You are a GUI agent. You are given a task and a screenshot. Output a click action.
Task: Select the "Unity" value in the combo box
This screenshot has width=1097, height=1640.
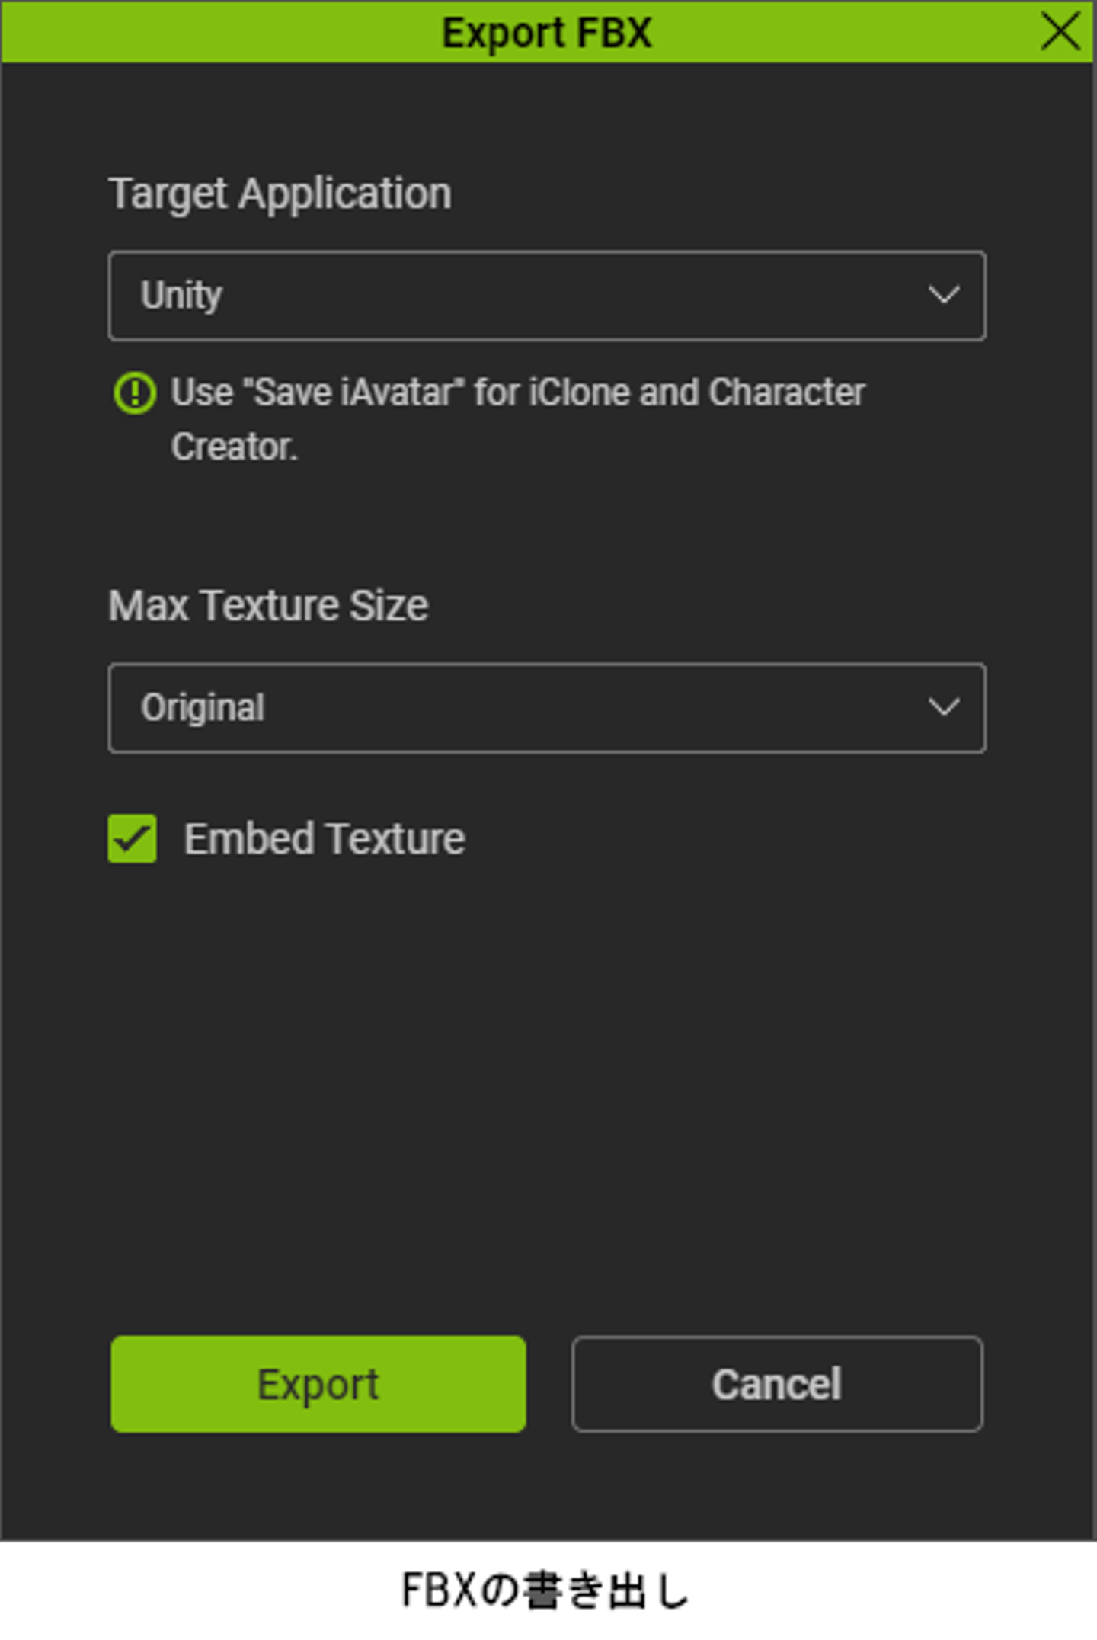181,296
